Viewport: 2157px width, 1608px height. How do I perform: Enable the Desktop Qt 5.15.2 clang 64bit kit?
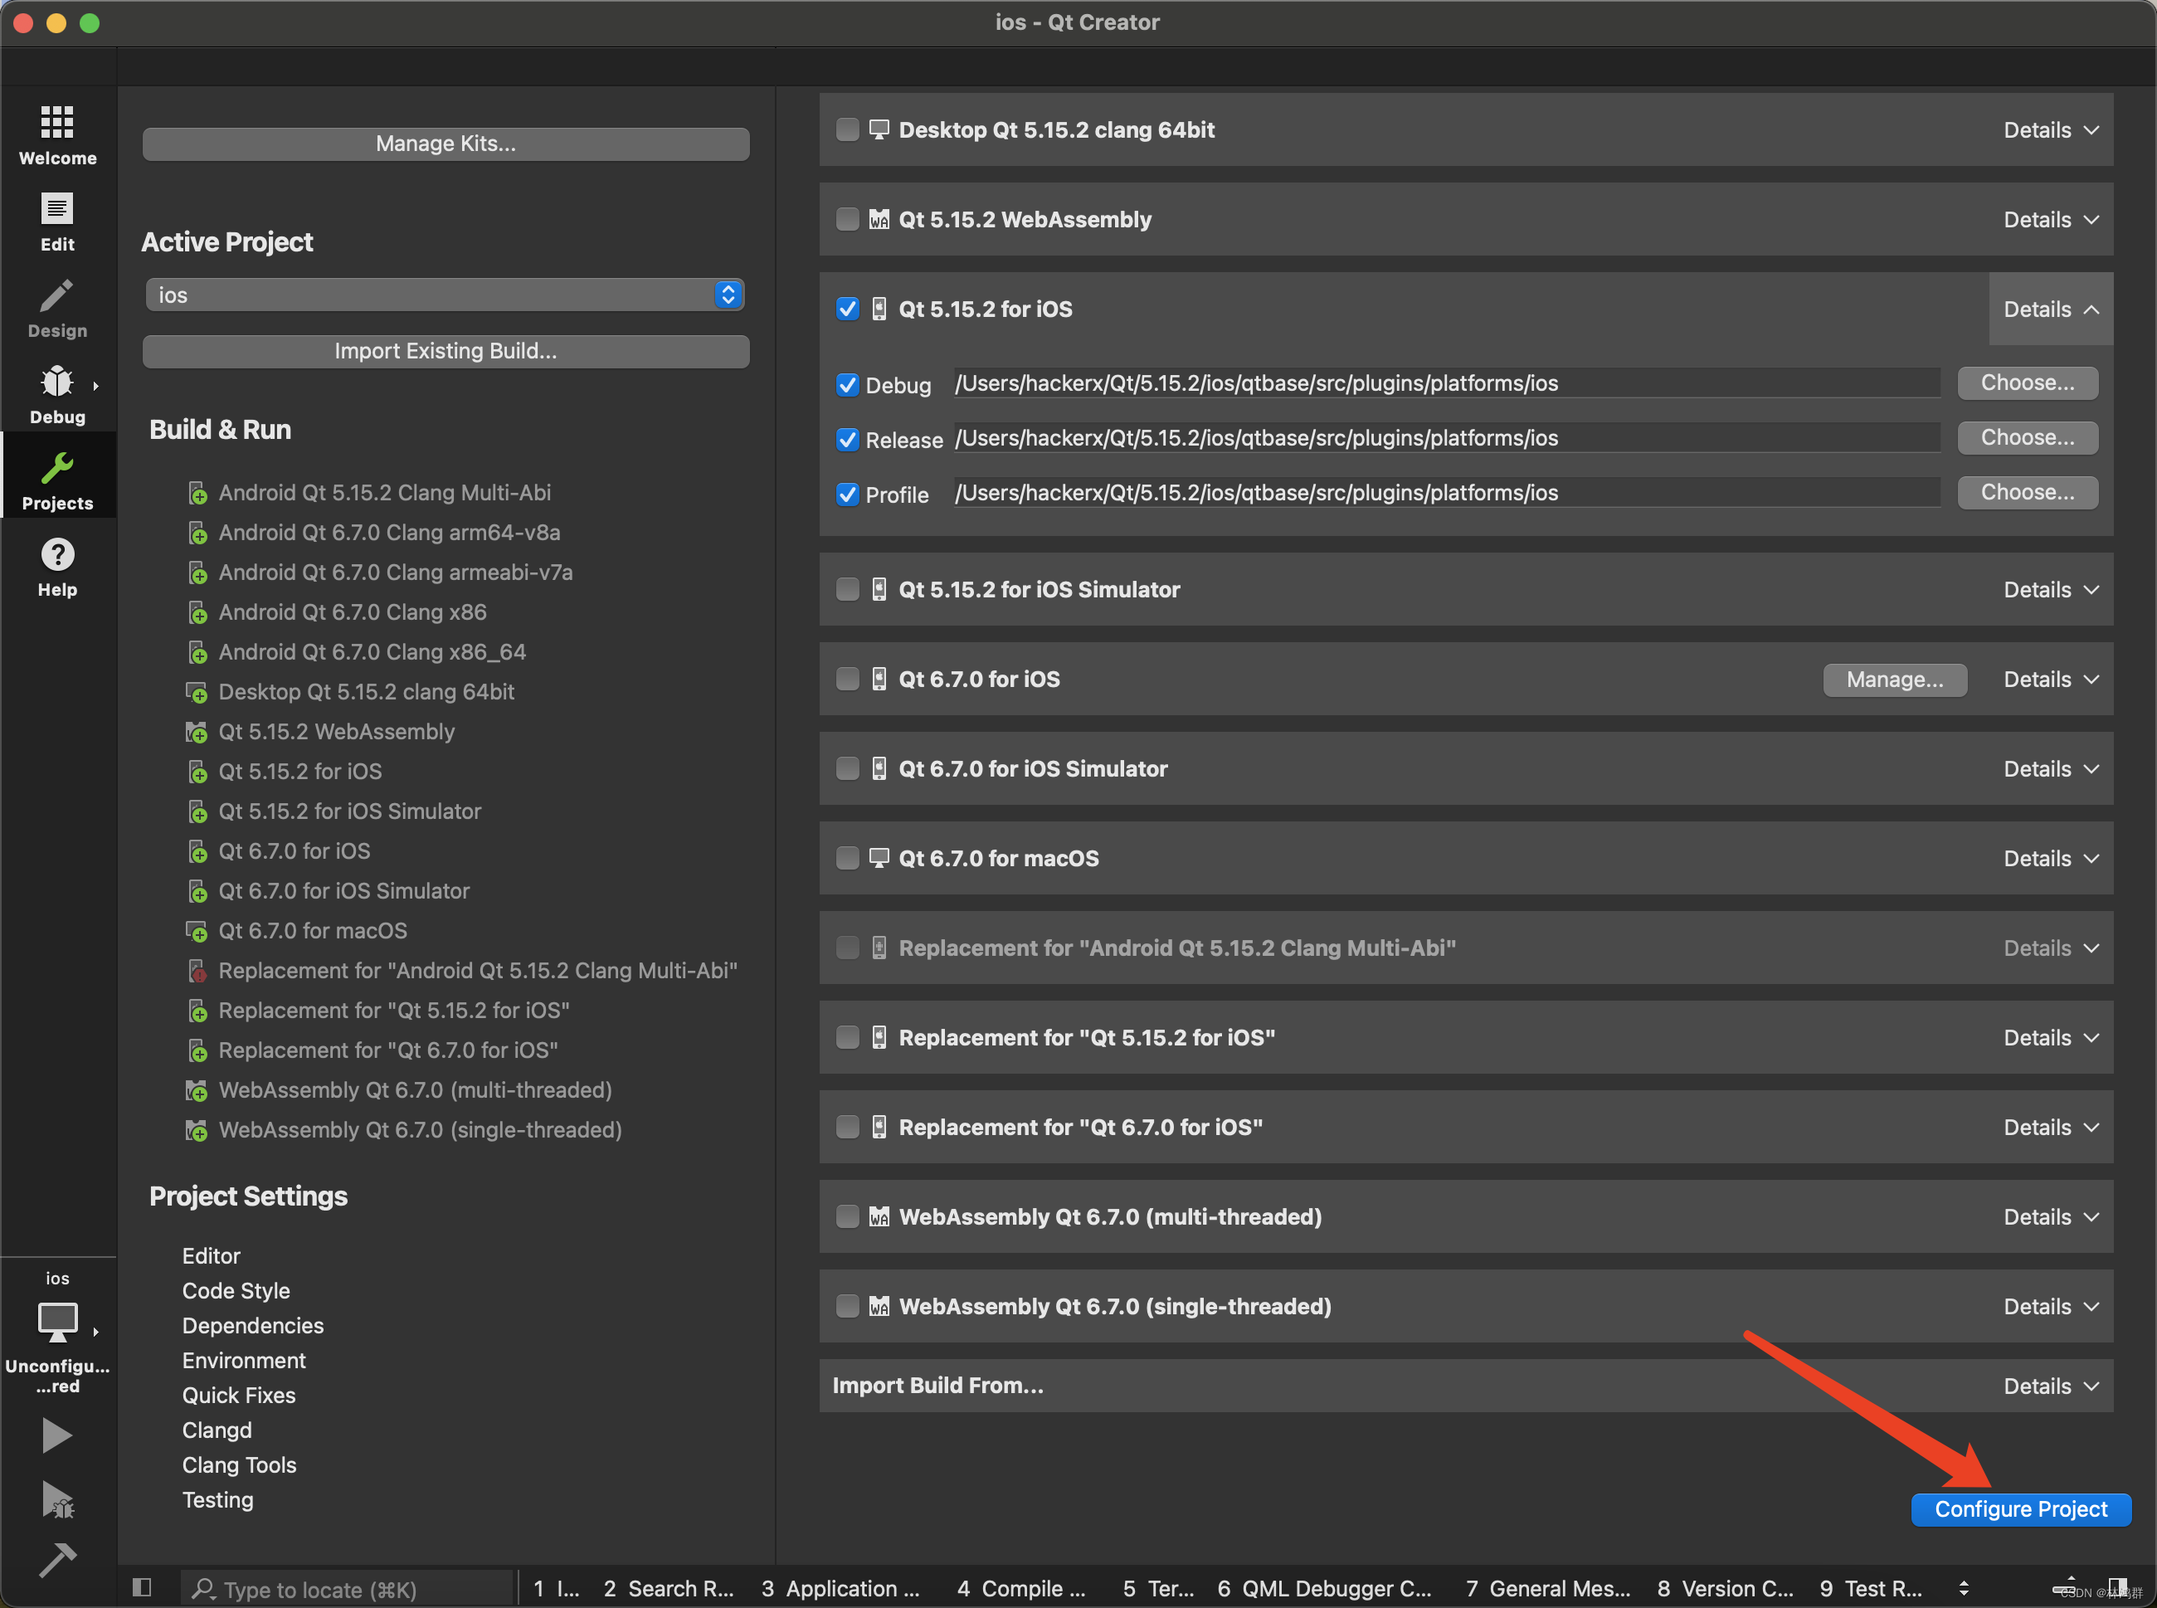(848, 129)
